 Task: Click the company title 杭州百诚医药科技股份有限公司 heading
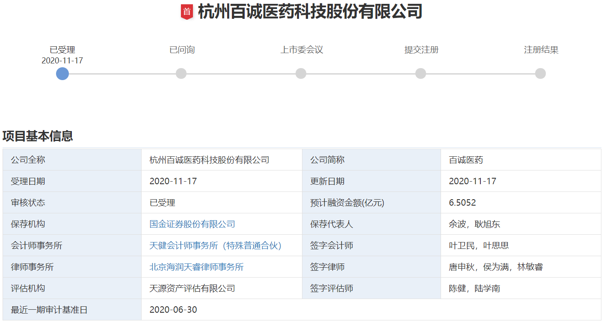pyautogui.click(x=310, y=12)
